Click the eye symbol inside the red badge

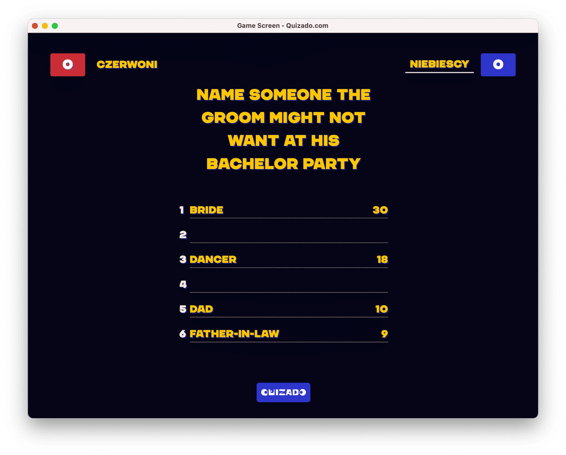point(68,65)
